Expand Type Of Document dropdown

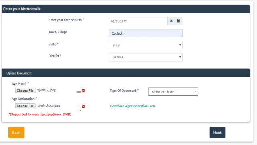pos(173,92)
